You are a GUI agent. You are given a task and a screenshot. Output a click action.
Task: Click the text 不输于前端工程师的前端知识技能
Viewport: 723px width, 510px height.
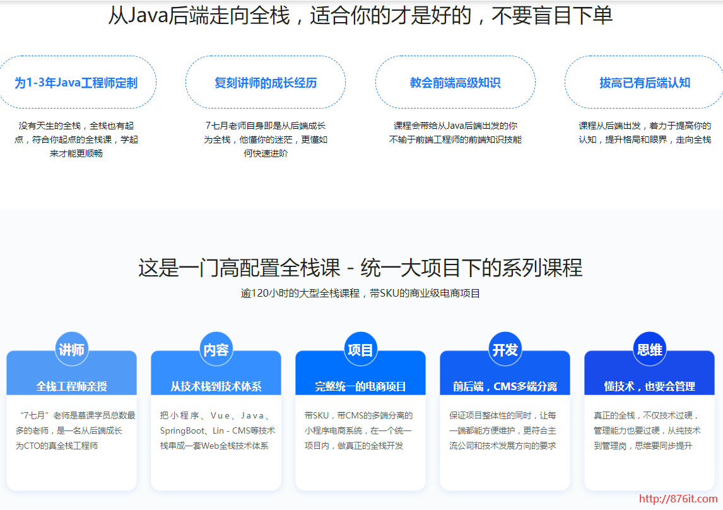tap(455, 139)
